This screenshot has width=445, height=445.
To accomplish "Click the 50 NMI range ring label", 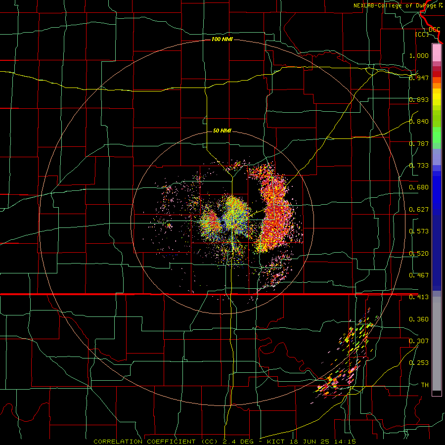I will 222,131.
